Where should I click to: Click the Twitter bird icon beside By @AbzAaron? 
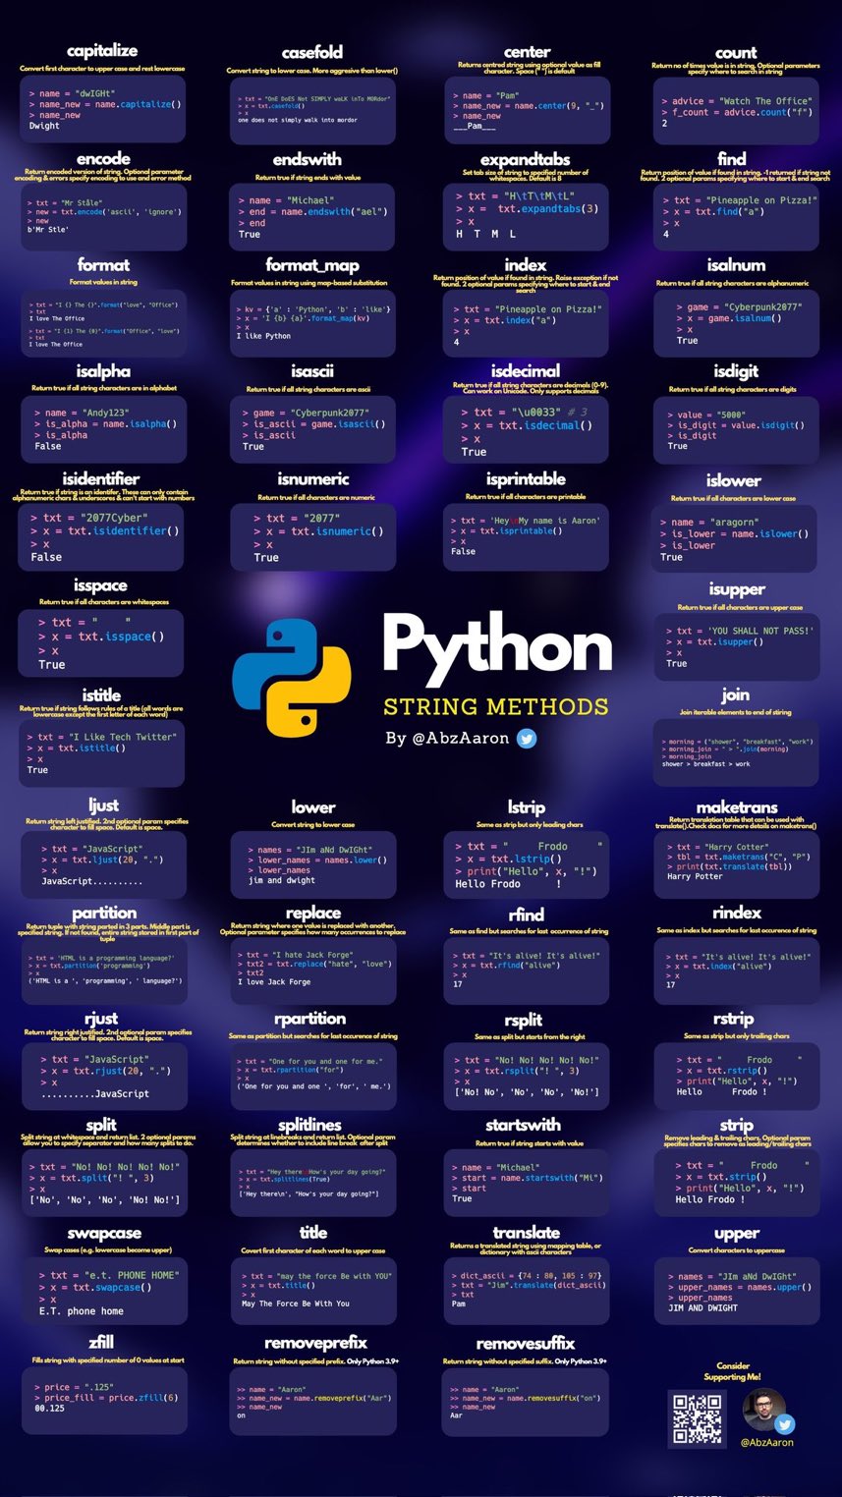(527, 738)
